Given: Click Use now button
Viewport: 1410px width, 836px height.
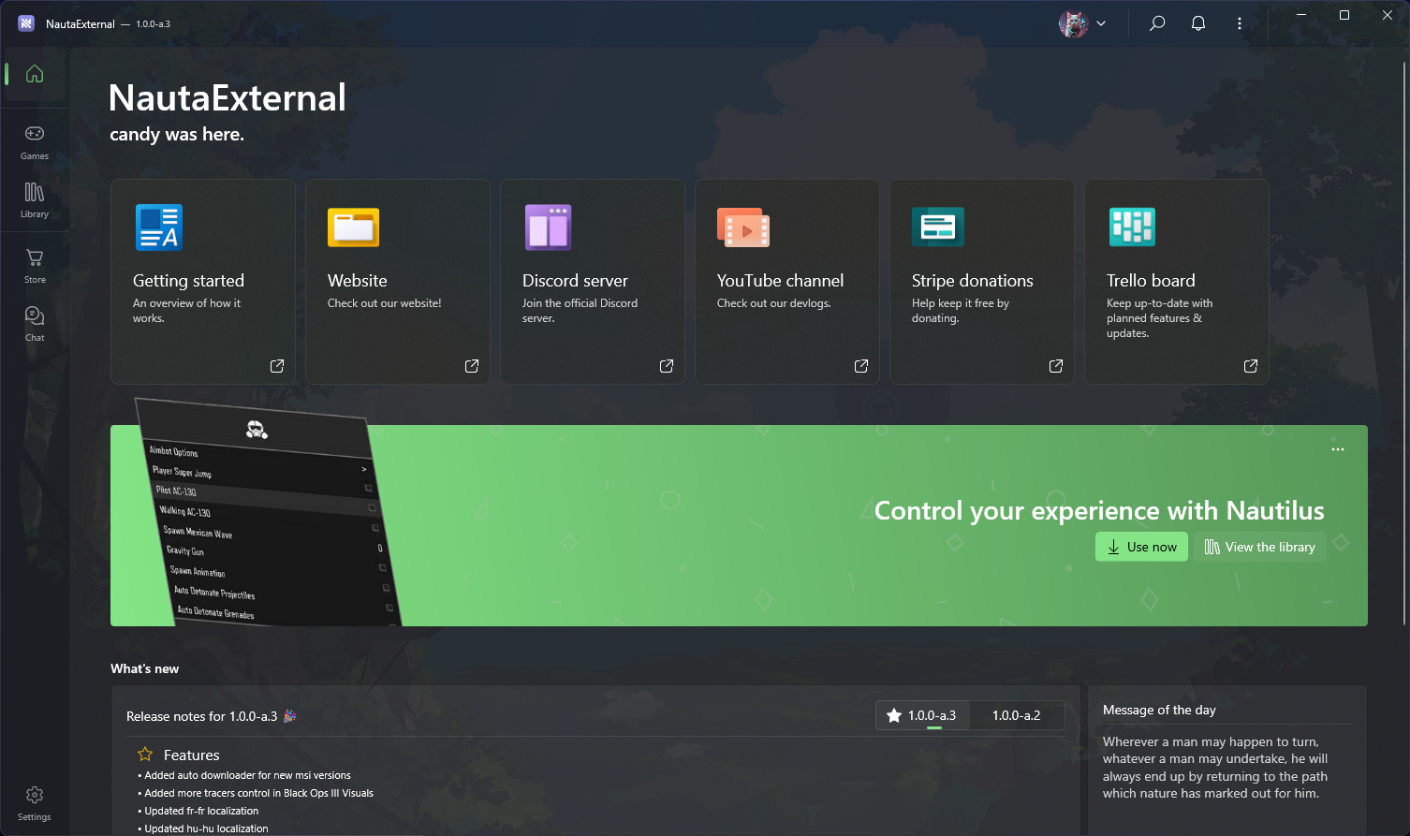Looking at the screenshot, I should point(1141,547).
